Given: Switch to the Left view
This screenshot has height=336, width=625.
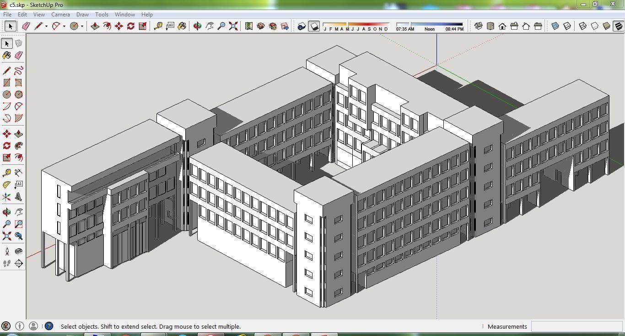Looking at the screenshot, I should [538, 26].
